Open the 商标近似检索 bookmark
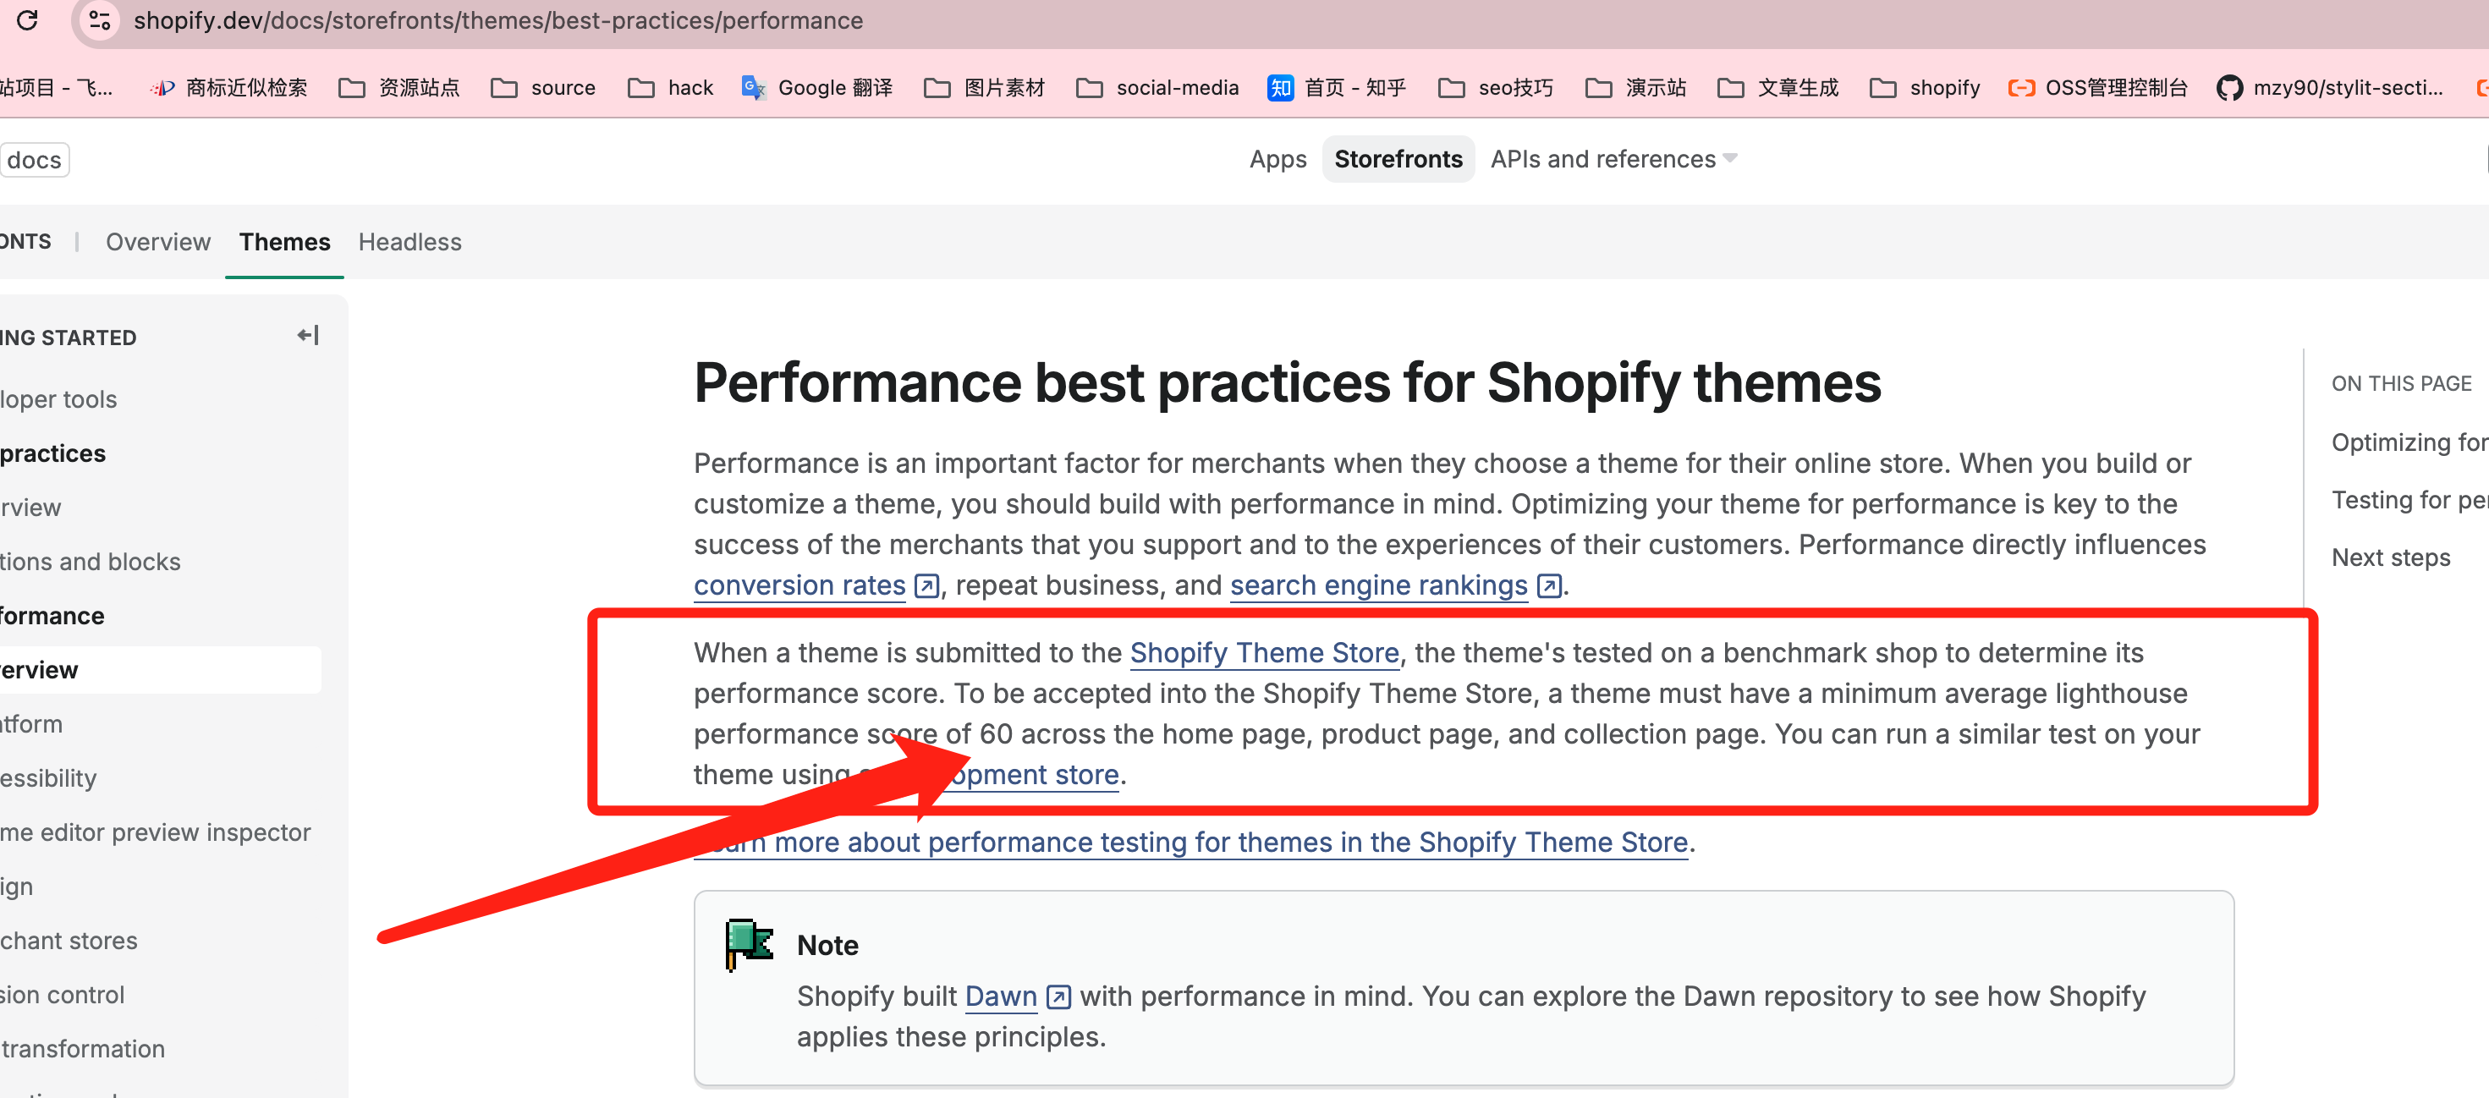2489x1098 pixels. pos(228,87)
